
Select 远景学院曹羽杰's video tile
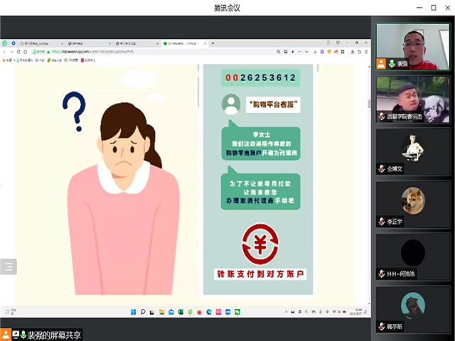[x=412, y=99]
